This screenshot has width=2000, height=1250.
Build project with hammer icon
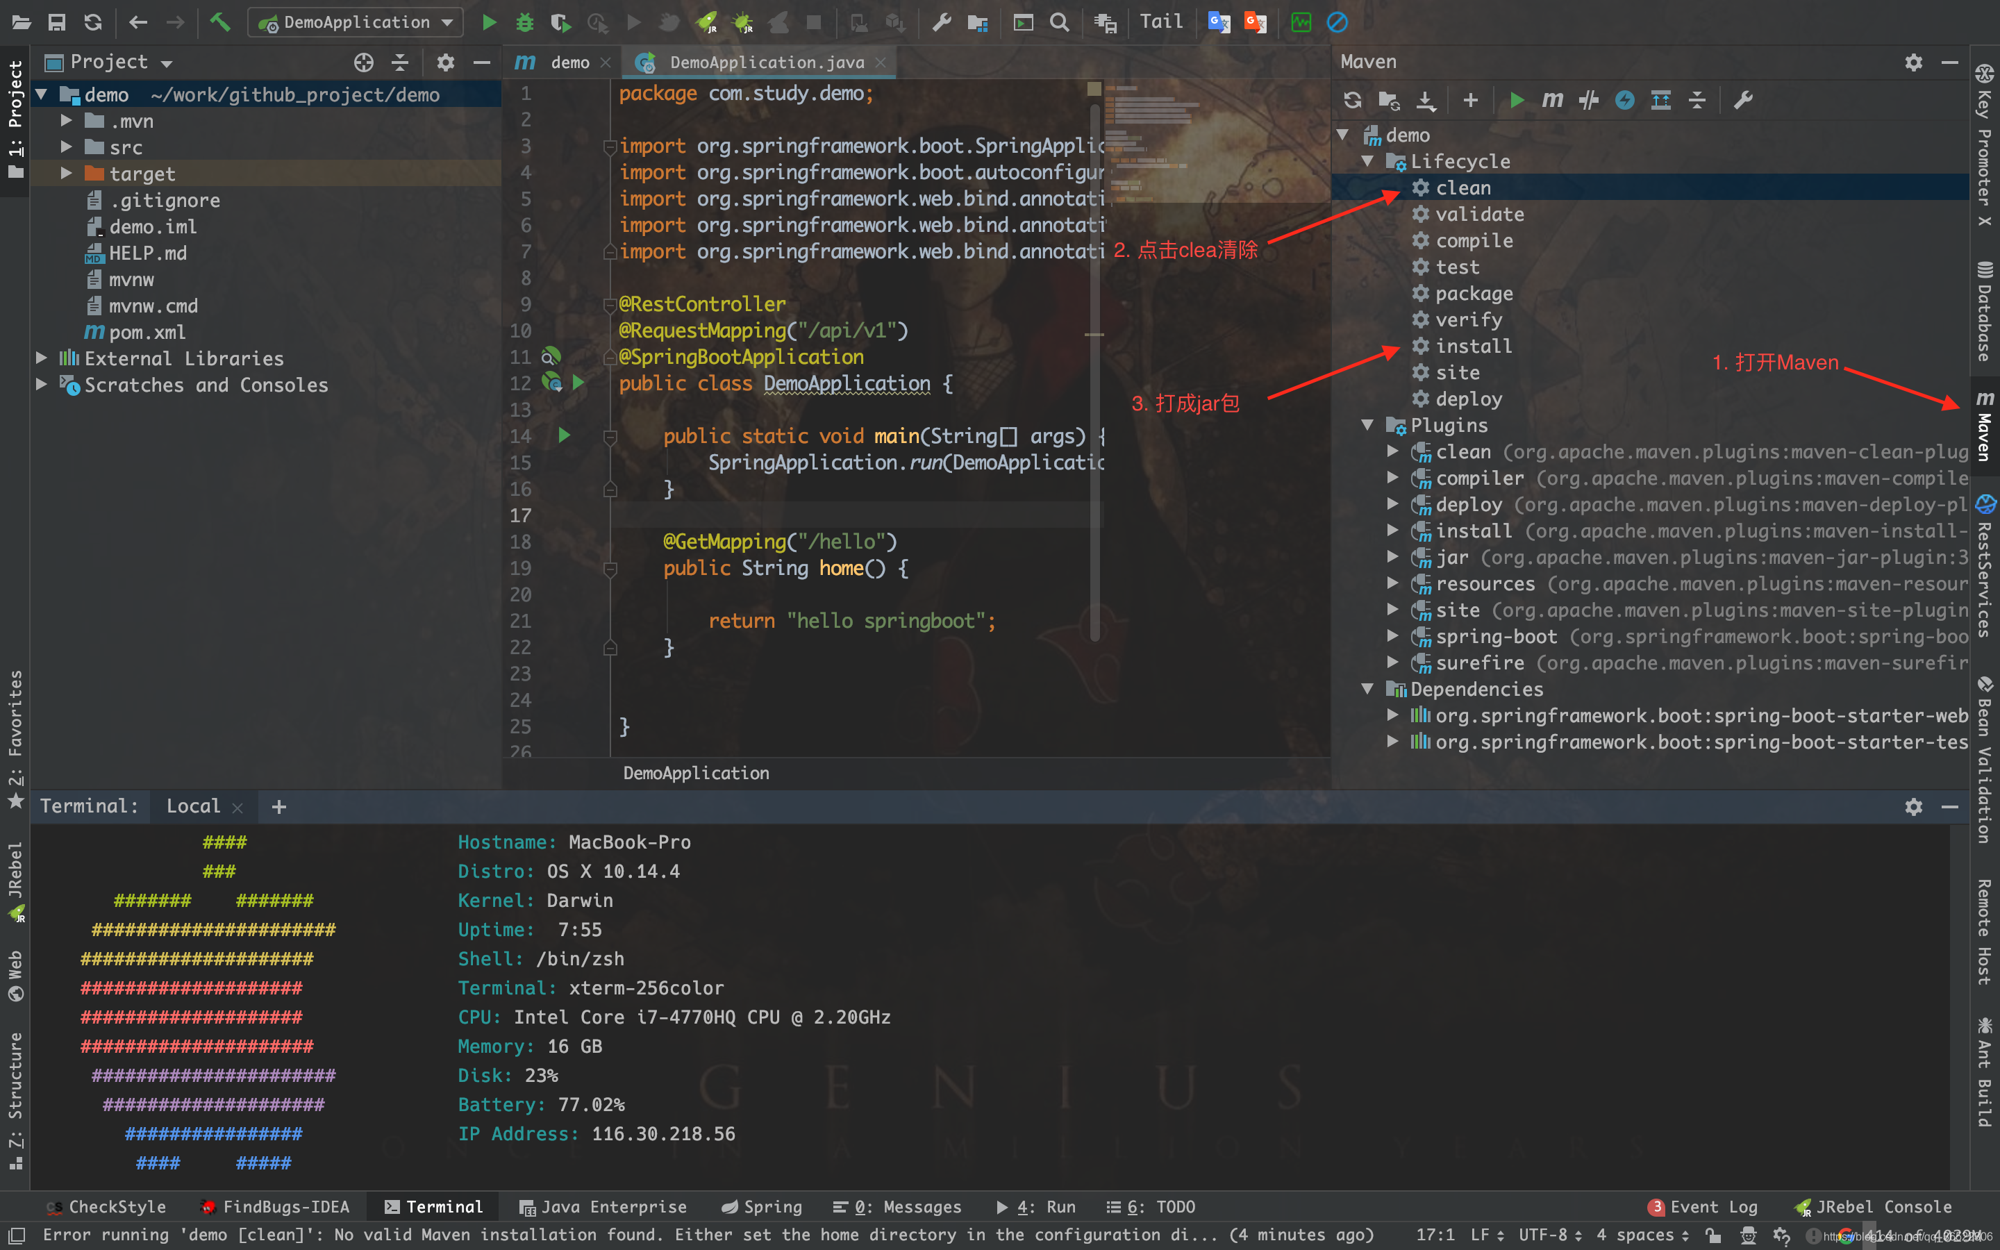coord(220,22)
